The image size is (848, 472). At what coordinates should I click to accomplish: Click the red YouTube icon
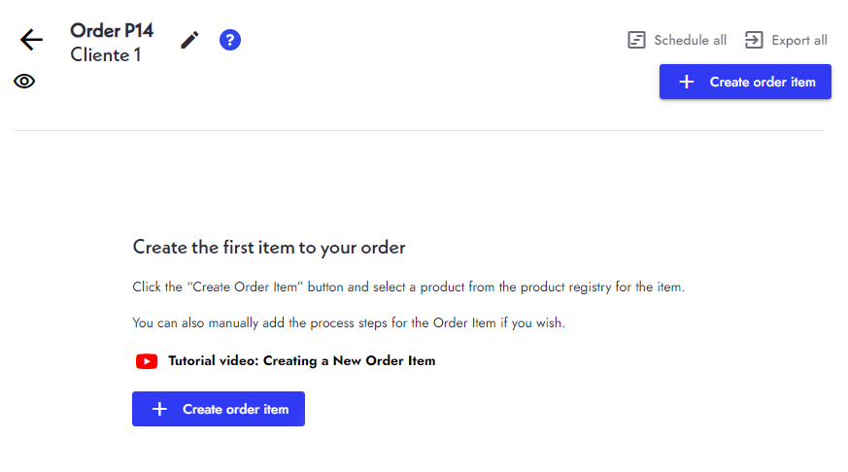tap(147, 361)
